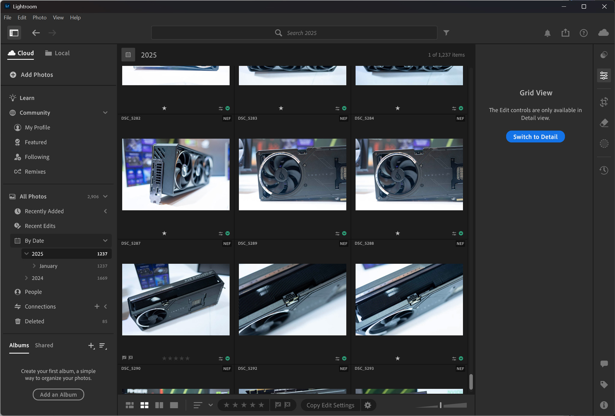Expand the Recently Added chevron
615x416 pixels.
coord(105,211)
